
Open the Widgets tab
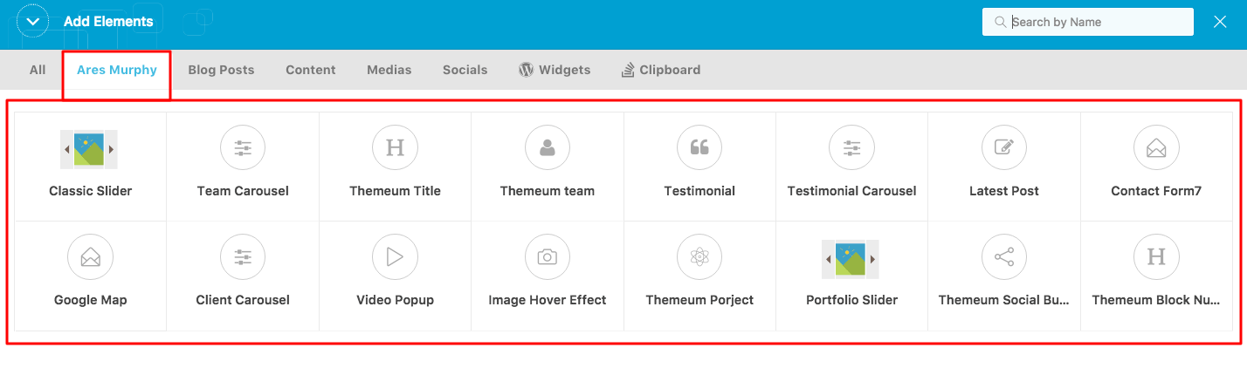[555, 70]
